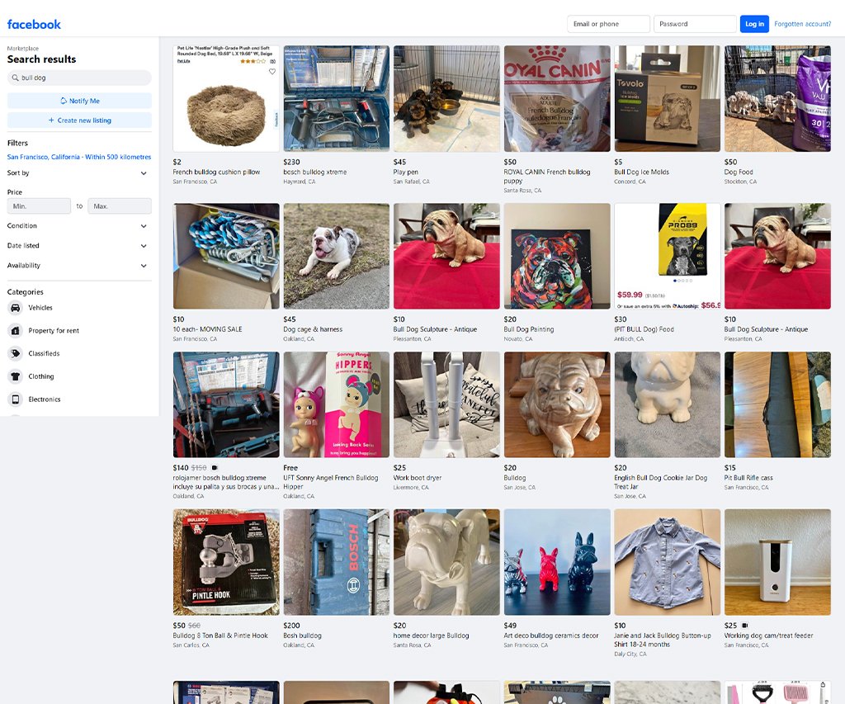Open French bulldog cushion pillow listing
845x704 pixels.
tap(226, 99)
